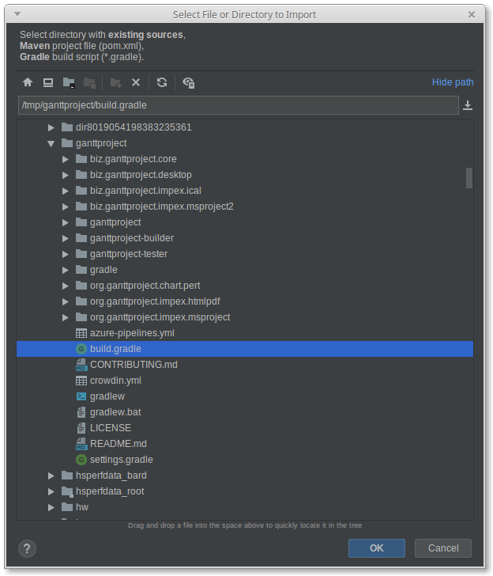
Task: Click the New Folder toolbar icon
Action: pyautogui.click(x=116, y=82)
